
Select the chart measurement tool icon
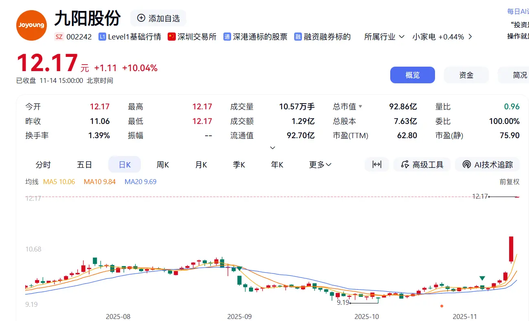pyautogui.click(x=376, y=164)
